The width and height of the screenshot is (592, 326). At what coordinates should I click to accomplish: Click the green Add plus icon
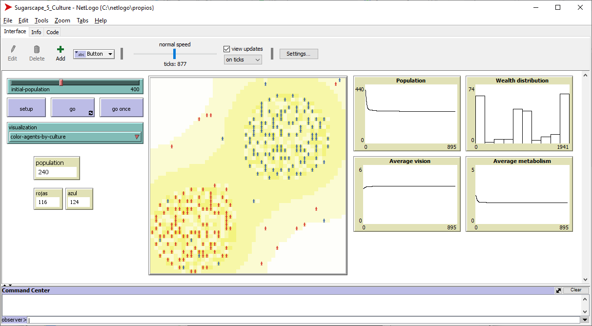pyautogui.click(x=60, y=49)
